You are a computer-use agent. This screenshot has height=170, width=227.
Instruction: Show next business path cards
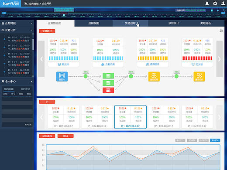[x=220, y=59]
